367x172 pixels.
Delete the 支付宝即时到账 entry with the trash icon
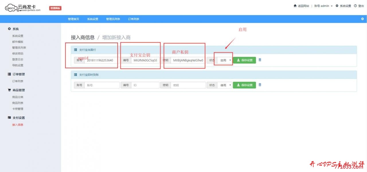coord(260,85)
